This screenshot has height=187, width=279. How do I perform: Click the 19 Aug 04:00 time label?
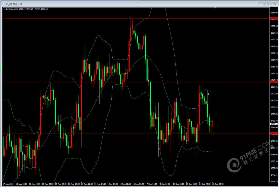[21, 184]
